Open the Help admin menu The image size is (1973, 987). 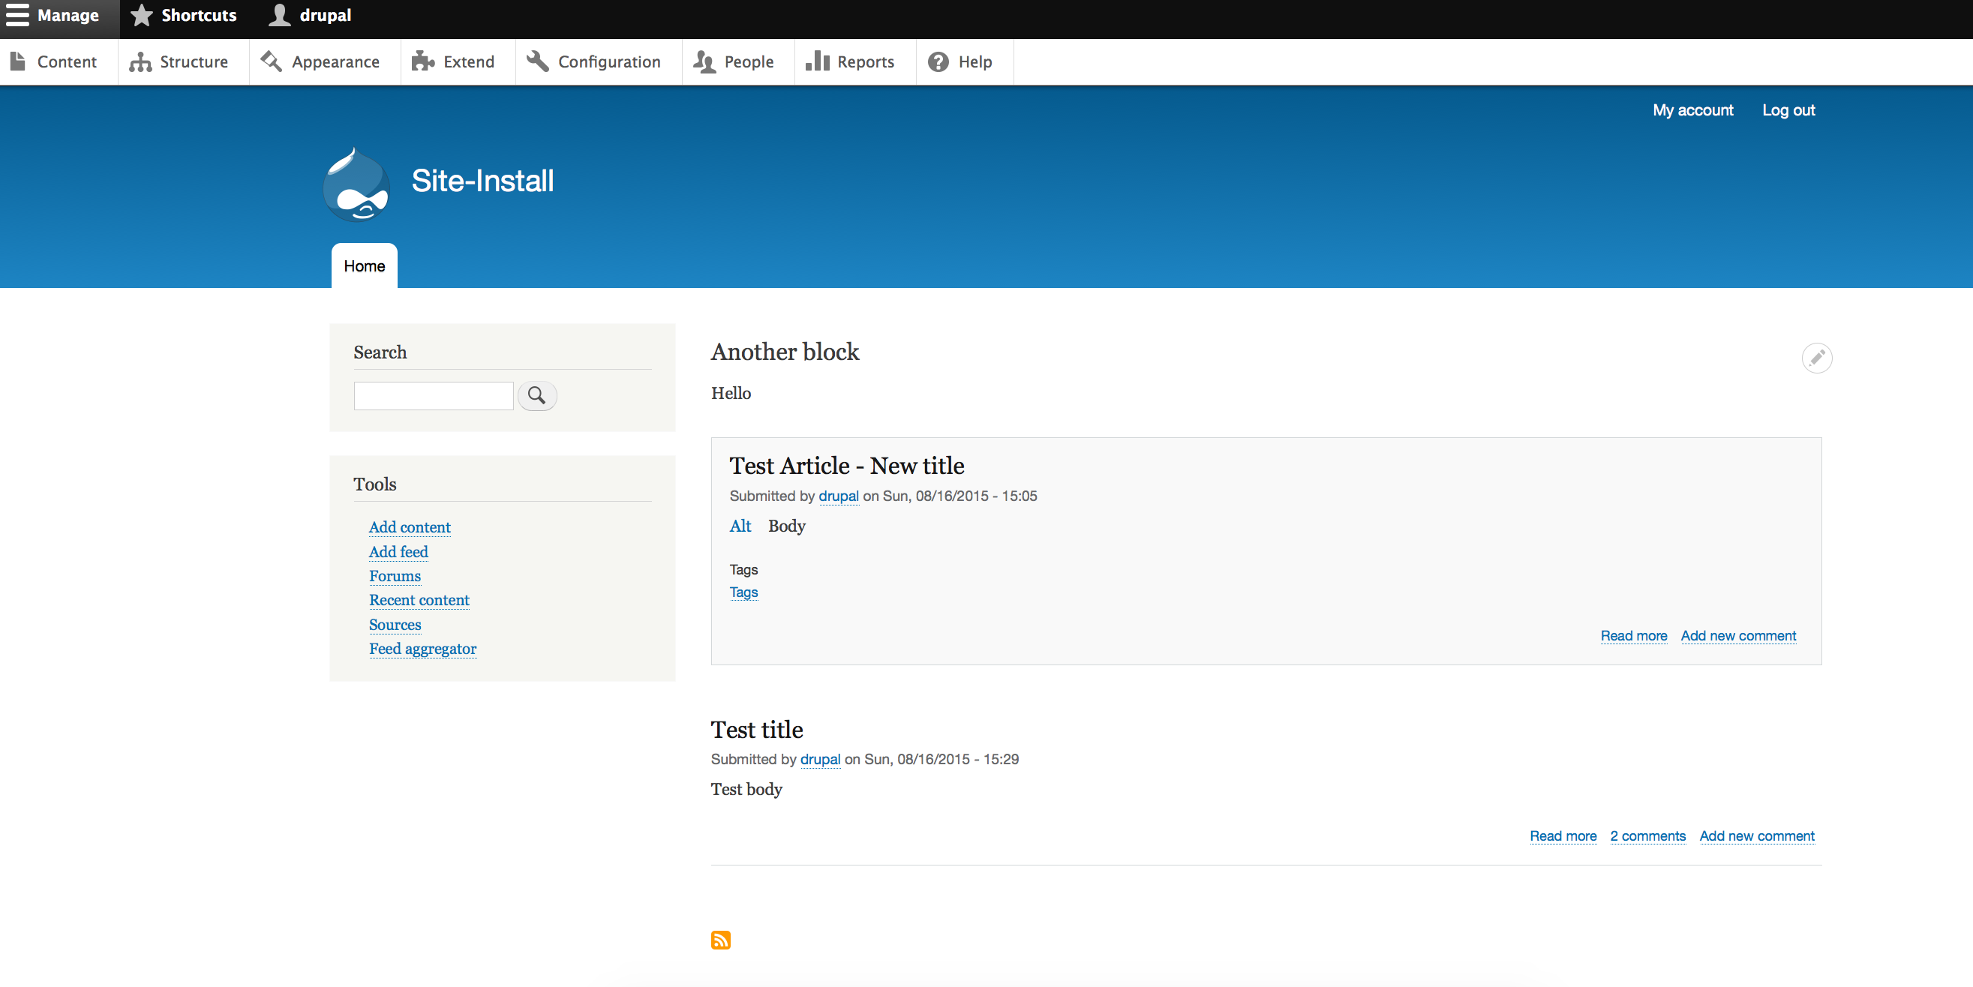tap(960, 62)
